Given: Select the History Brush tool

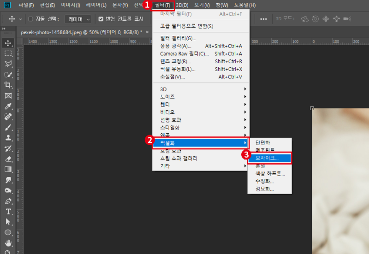Looking at the screenshot, I should click(x=8, y=148).
